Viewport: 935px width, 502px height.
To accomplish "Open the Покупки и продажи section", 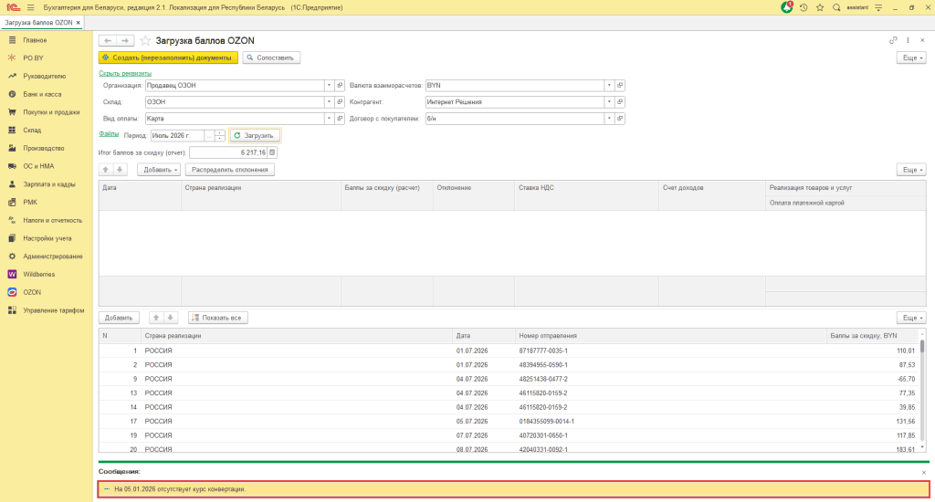I will click(x=51, y=112).
